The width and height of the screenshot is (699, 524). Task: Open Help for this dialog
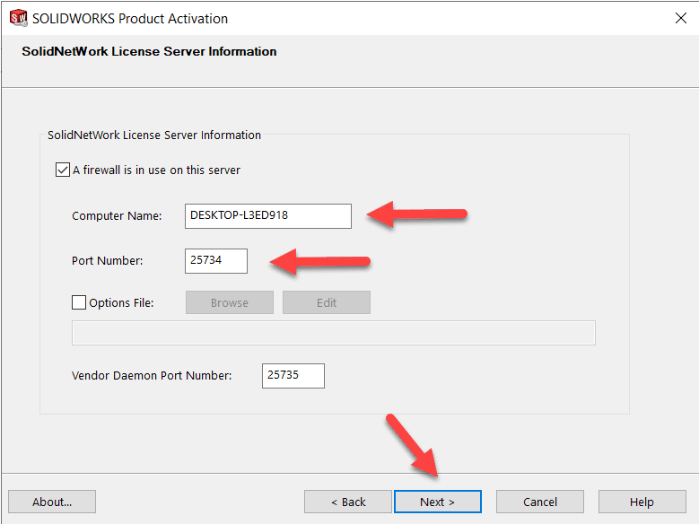(642, 502)
